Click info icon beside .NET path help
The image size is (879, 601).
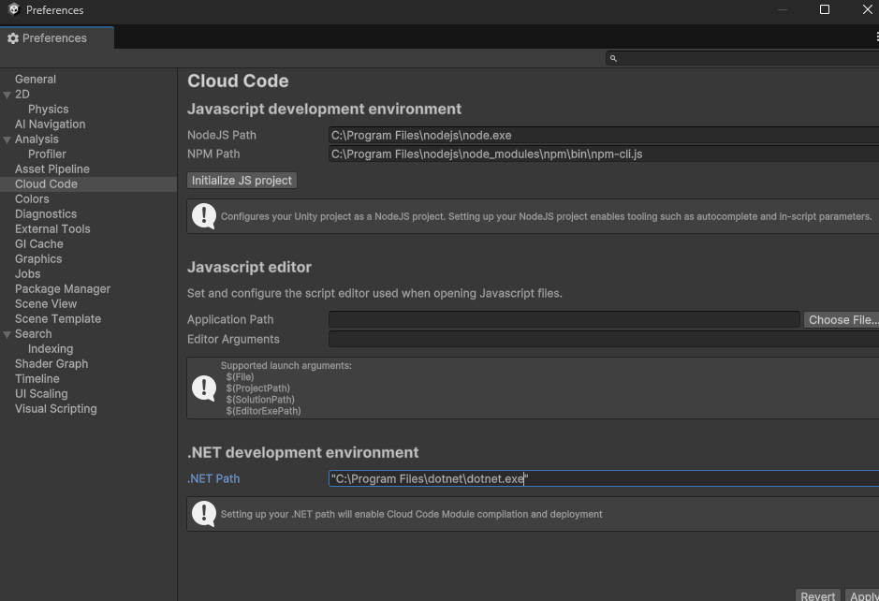pos(203,513)
